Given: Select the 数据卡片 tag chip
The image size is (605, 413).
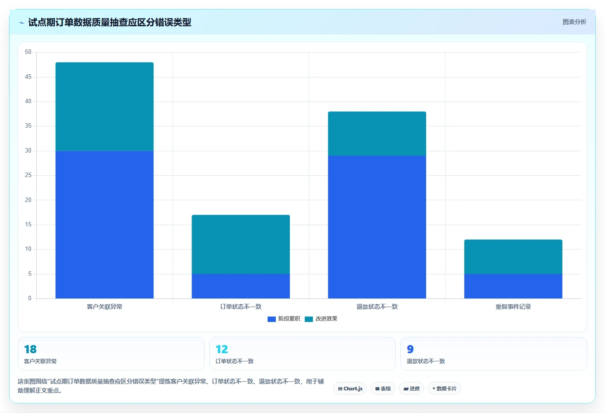Looking at the screenshot, I should (x=444, y=389).
